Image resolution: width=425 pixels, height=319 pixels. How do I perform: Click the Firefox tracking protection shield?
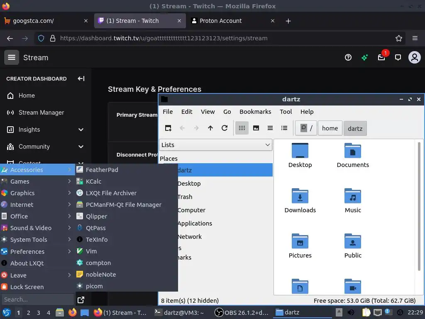tap(41, 38)
